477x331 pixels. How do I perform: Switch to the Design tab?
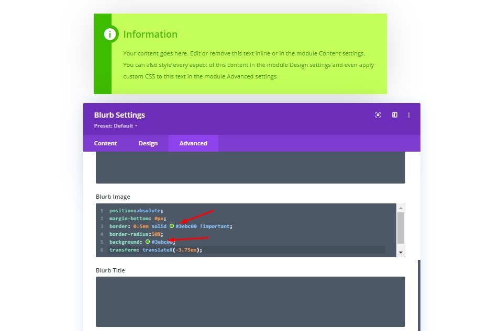(148, 143)
